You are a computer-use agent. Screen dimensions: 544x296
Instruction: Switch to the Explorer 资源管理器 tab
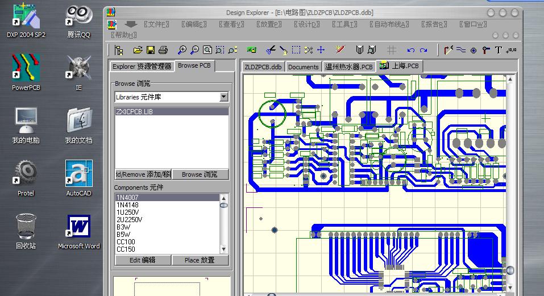click(x=142, y=66)
